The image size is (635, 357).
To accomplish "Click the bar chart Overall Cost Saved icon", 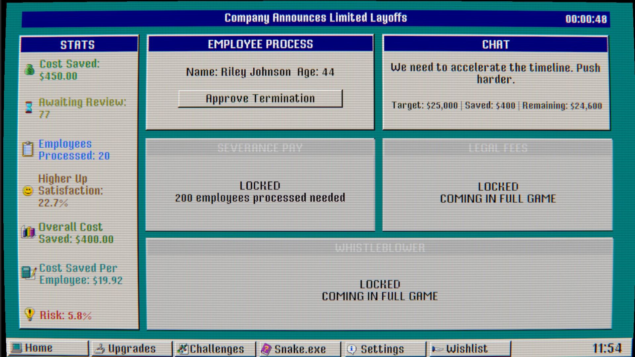I will point(28,232).
